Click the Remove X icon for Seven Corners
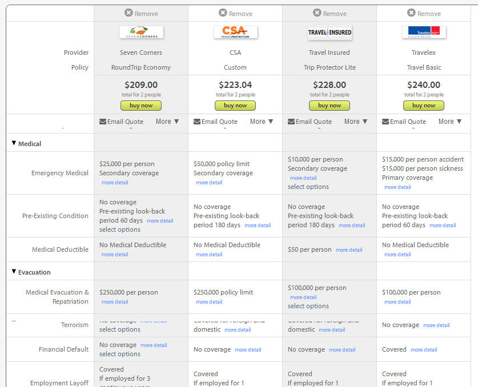 pyautogui.click(x=128, y=13)
